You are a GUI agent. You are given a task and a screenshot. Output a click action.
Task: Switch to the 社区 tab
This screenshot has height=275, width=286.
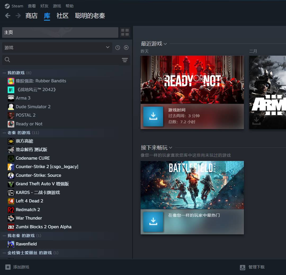pyautogui.click(x=62, y=16)
